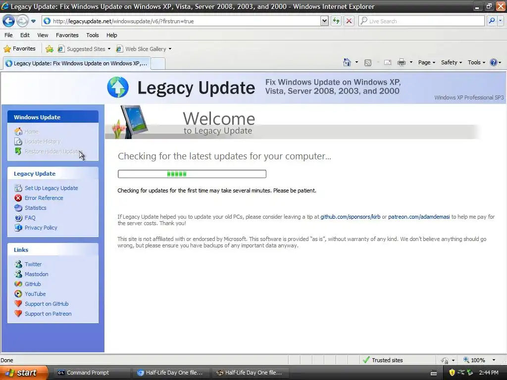507x380 pixels.
Task: Switch to first Half-Life Day One taskbar window
Action: (170, 373)
